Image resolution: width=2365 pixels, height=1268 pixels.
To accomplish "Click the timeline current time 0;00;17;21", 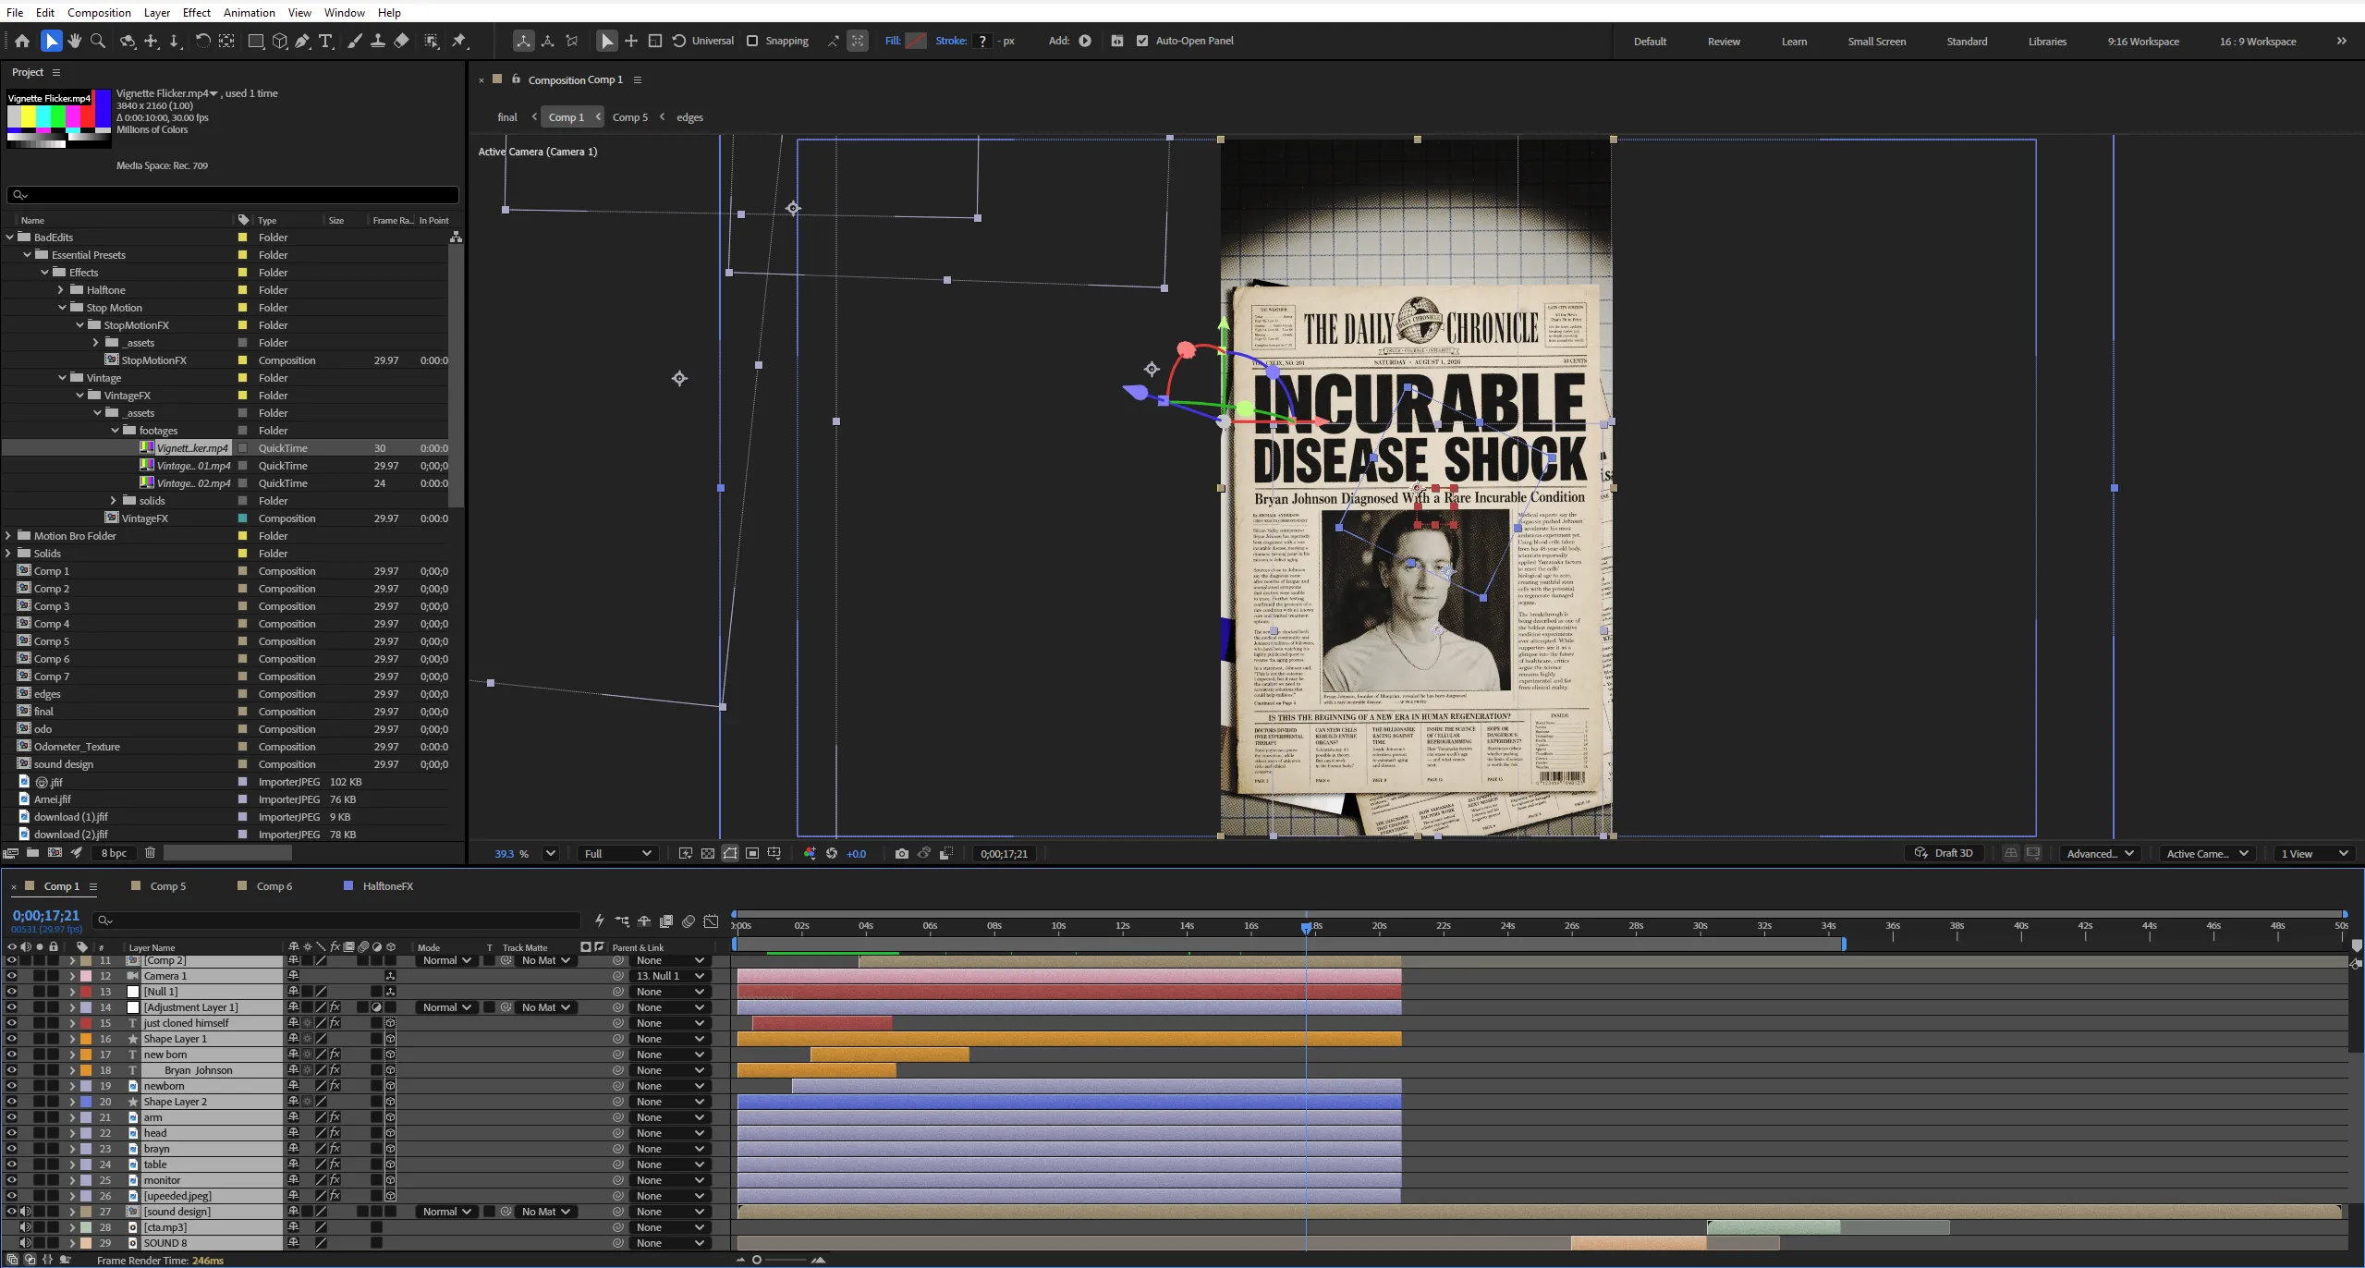I will click(x=46, y=916).
